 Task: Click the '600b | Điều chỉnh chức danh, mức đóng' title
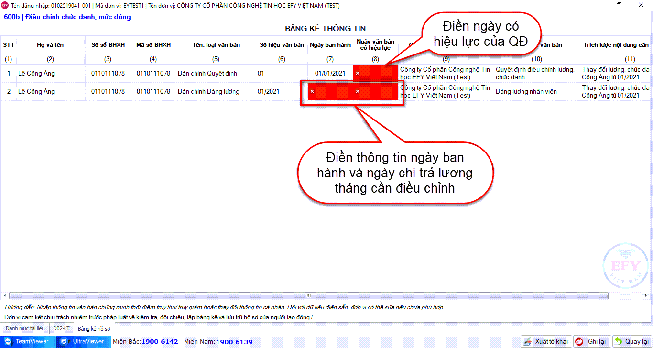(x=67, y=17)
